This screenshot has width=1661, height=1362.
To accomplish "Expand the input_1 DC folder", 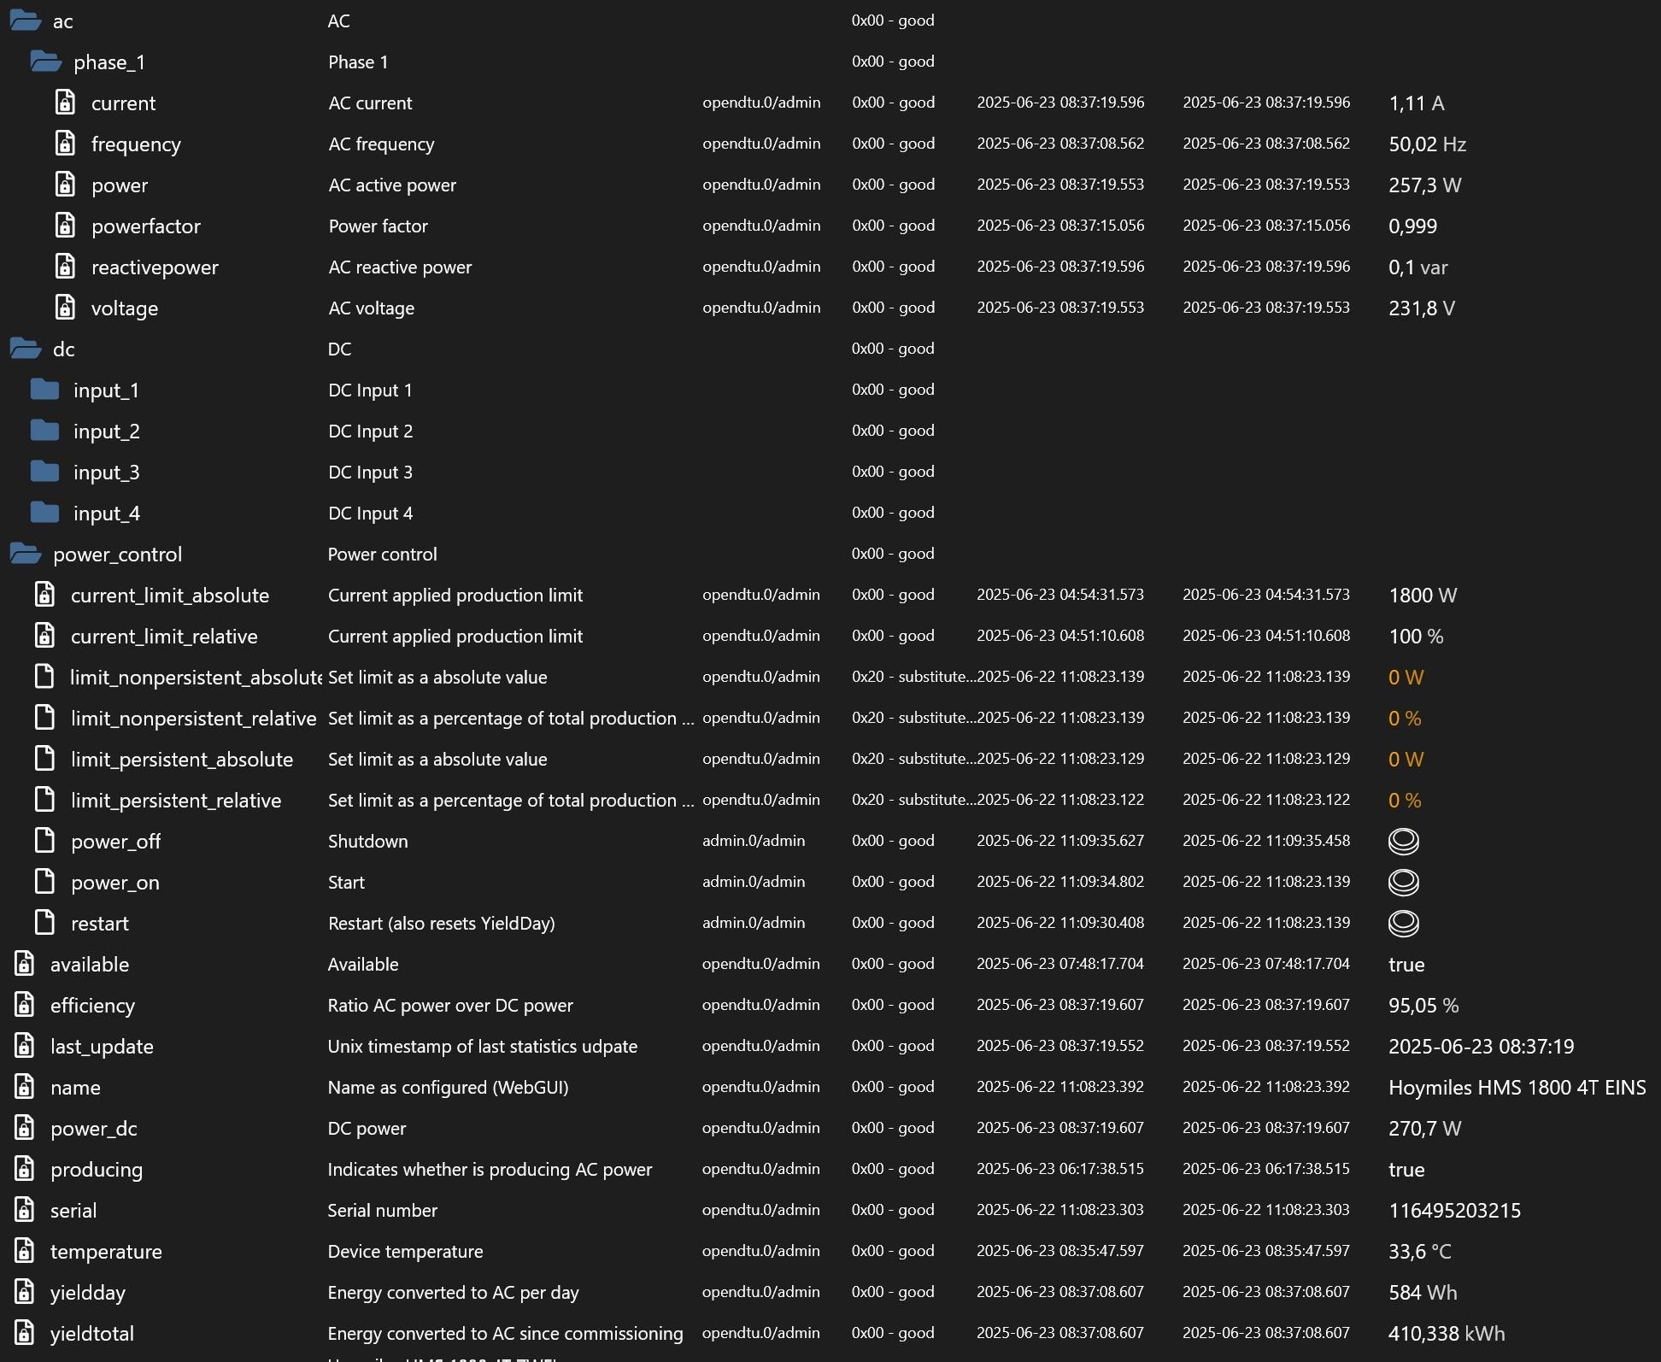I will (x=44, y=390).
